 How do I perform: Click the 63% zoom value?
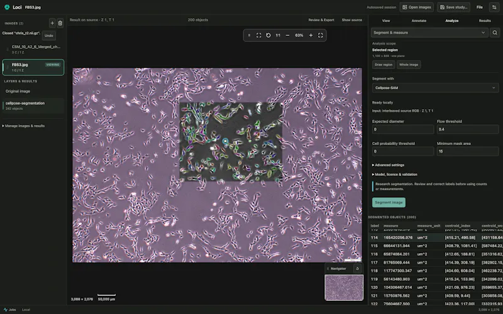tap(299, 35)
